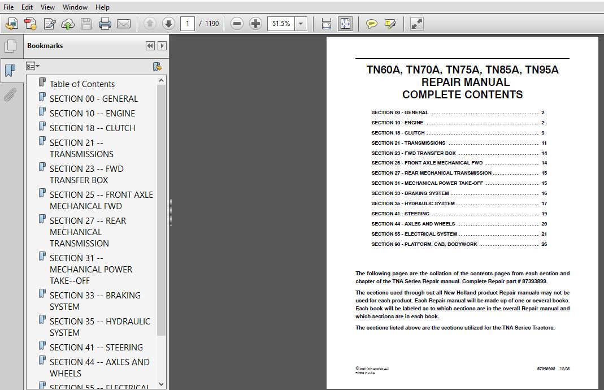604x390 pixels.
Task: Click SECTION 00 - GENERAL contents line
Action: 458,112
